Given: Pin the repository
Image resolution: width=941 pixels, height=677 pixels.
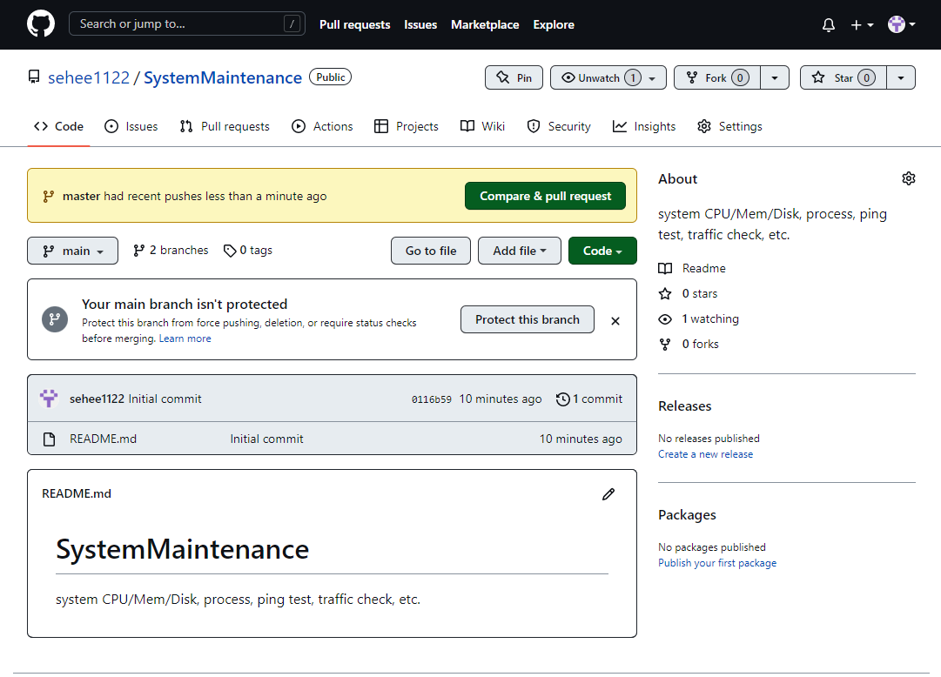Looking at the screenshot, I should [514, 77].
